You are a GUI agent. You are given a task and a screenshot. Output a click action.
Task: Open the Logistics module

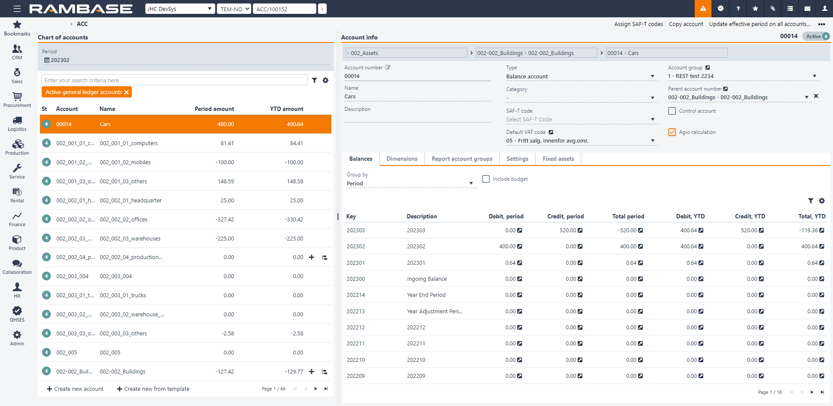pyautogui.click(x=17, y=124)
